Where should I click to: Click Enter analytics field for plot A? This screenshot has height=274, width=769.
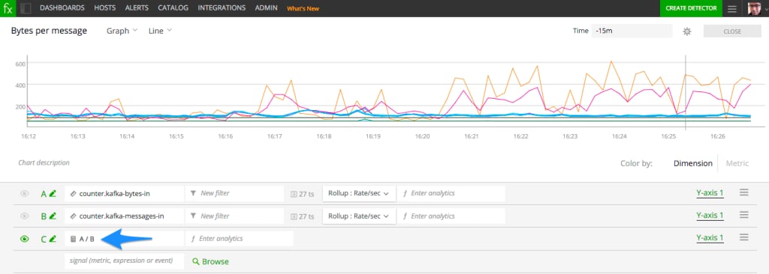click(451, 193)
